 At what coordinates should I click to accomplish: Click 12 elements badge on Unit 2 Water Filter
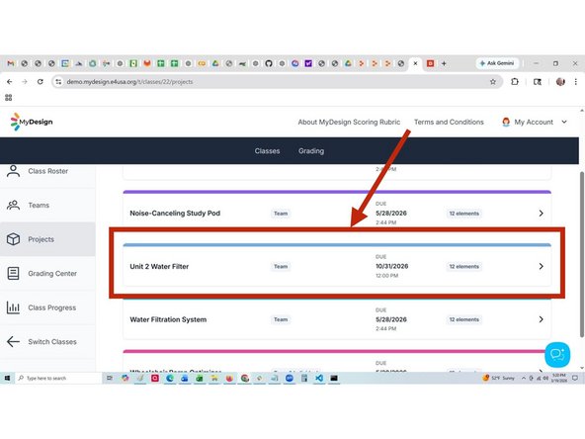463,266
